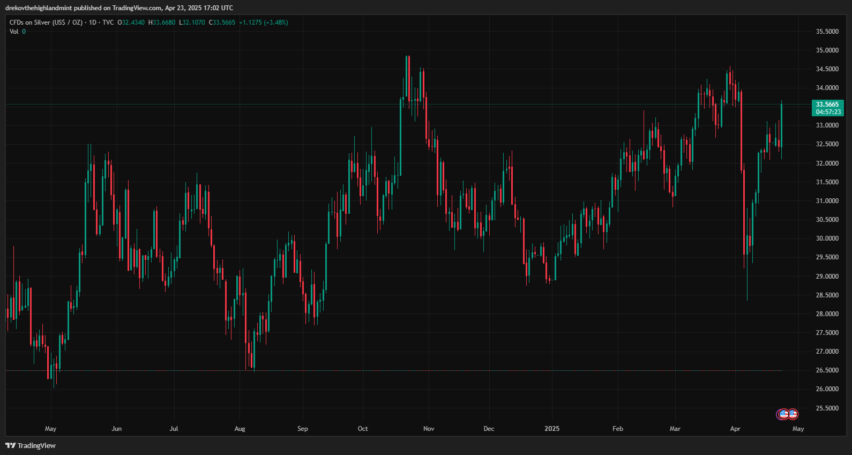
Task: Click the publisher name drekovthehighlandmint
Action: coord(38,8)
